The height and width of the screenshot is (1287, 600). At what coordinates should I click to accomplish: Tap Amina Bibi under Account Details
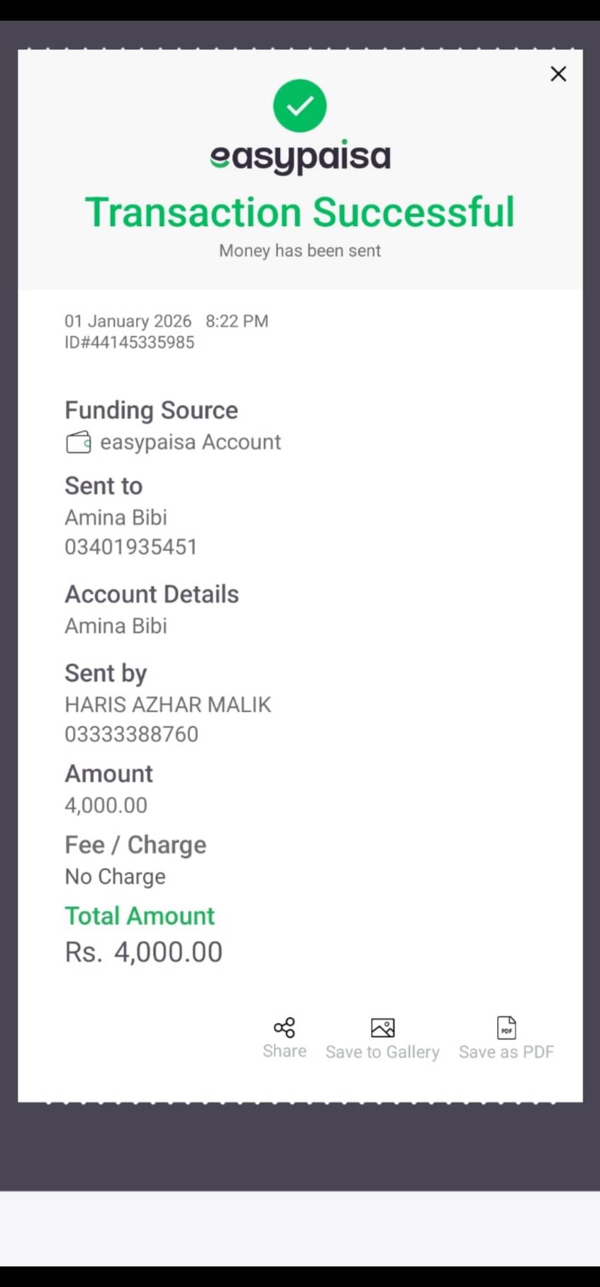(x=116, y=626)
